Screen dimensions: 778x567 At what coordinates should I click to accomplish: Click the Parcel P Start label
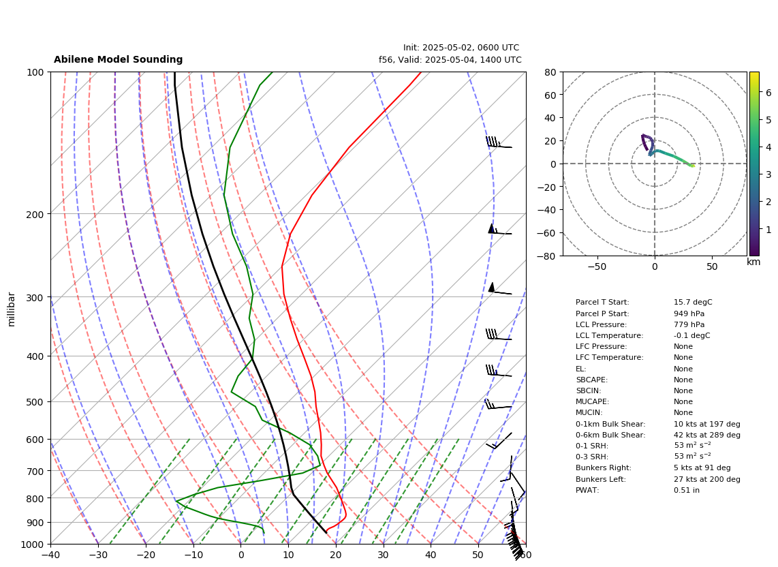click(x=602, y=313)
